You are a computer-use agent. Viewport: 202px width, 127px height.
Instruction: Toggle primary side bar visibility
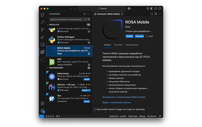coord(151,8)
